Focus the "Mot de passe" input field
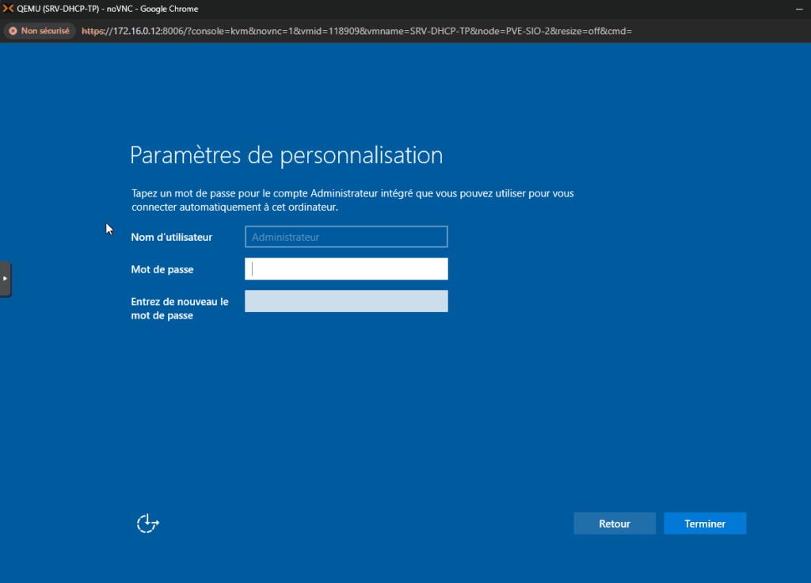 [x=346, y=269]
